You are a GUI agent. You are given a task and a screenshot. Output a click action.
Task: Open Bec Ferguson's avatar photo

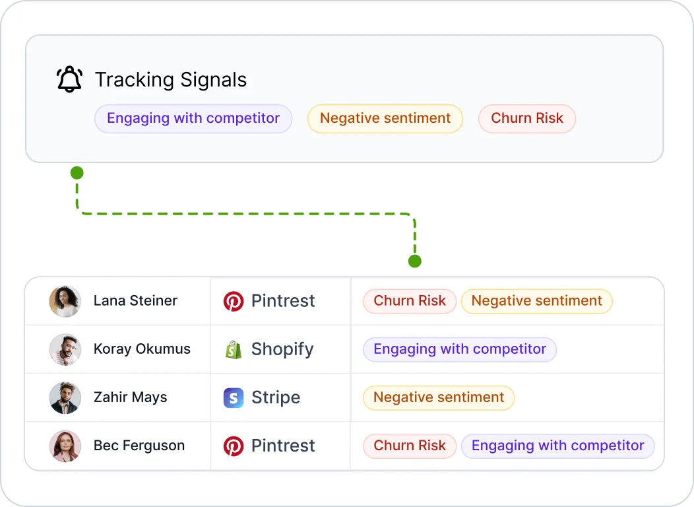pyautogui.click(x=65, y=446)
